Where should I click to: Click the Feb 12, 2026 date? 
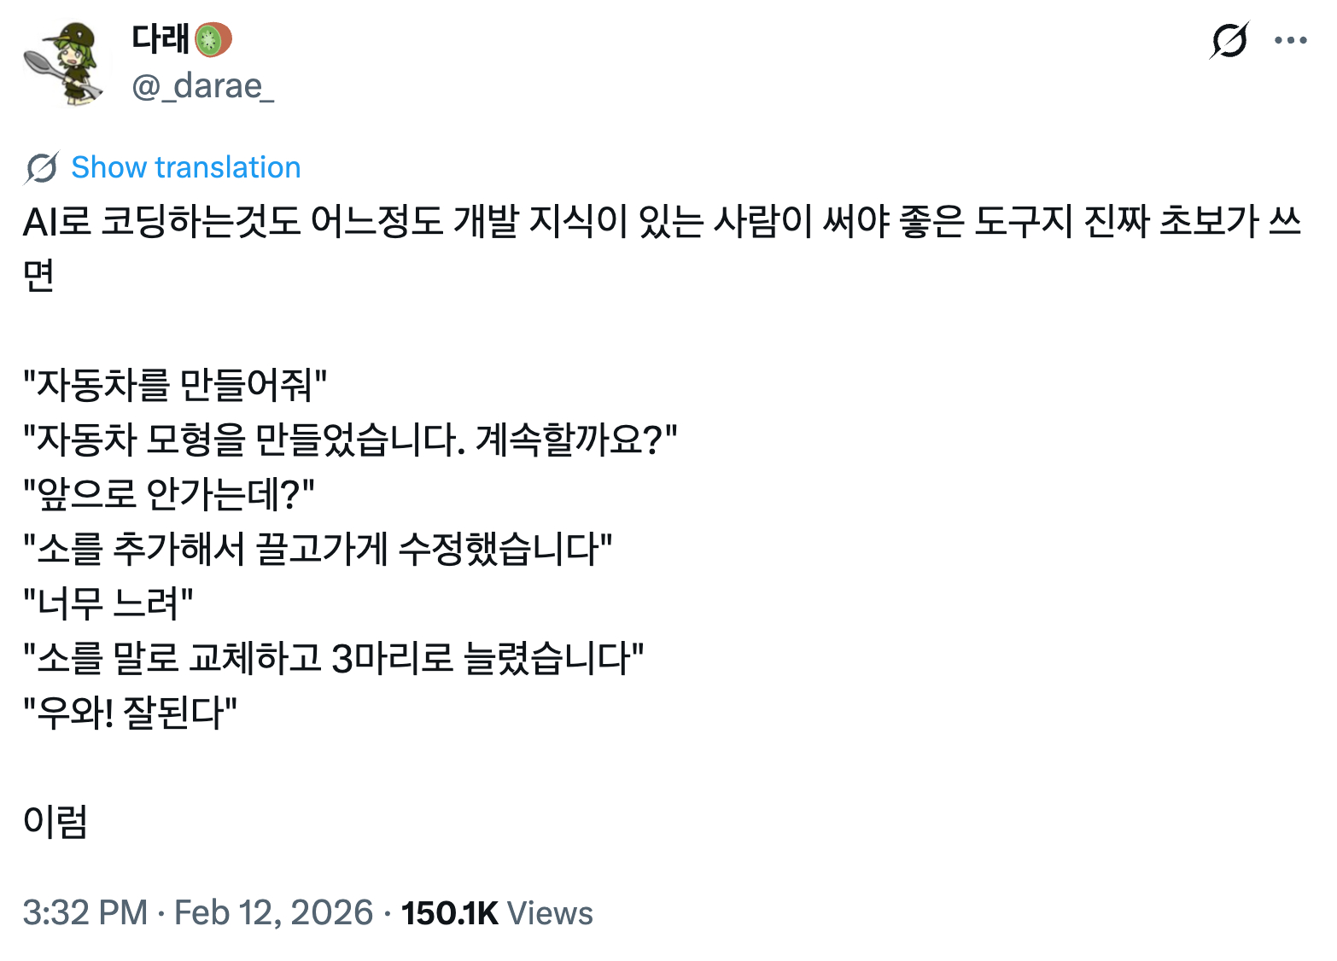point(273,912)
